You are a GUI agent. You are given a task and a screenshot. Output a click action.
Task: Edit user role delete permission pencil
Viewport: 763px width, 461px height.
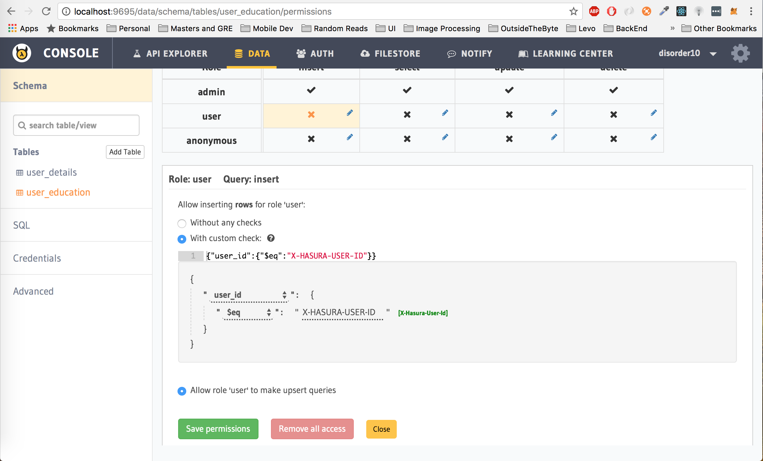654,113
